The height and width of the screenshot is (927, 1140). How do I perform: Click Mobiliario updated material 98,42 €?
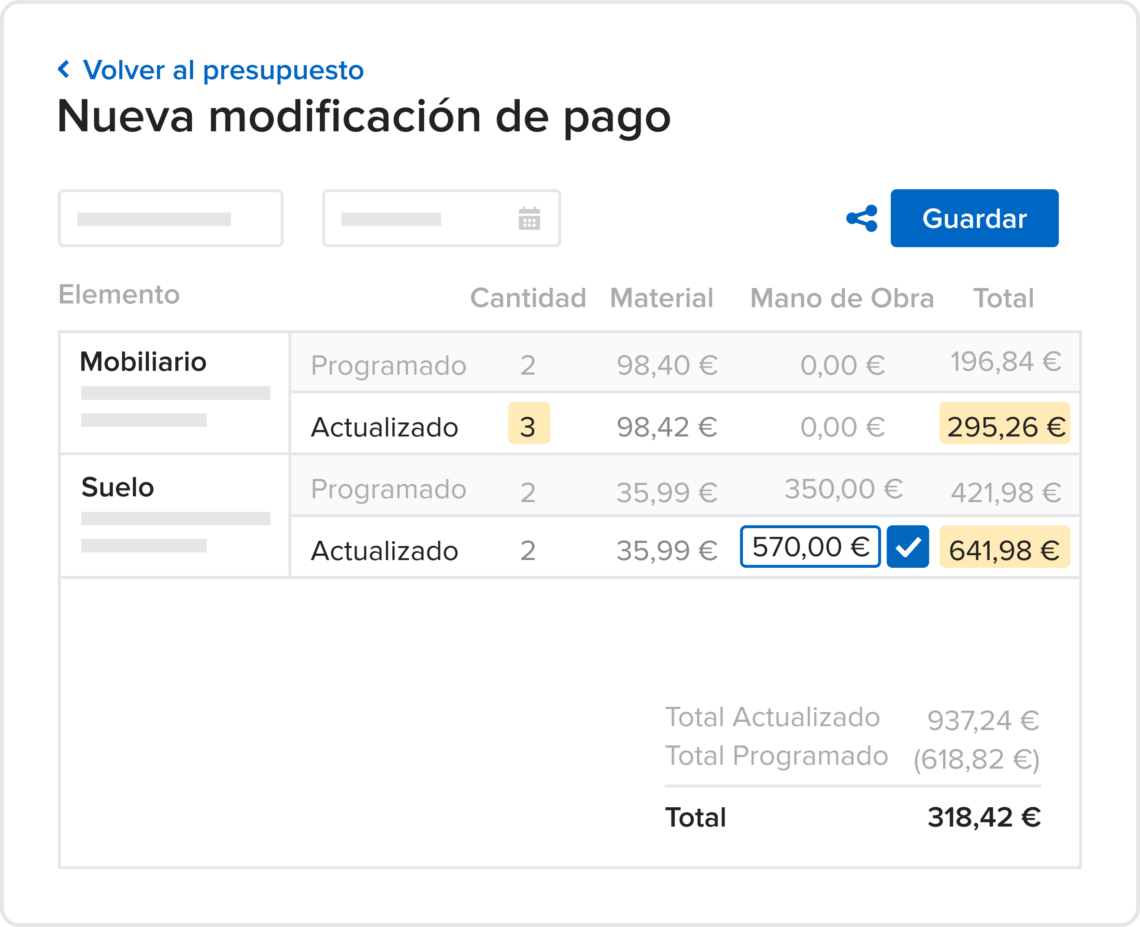[667, 427]
